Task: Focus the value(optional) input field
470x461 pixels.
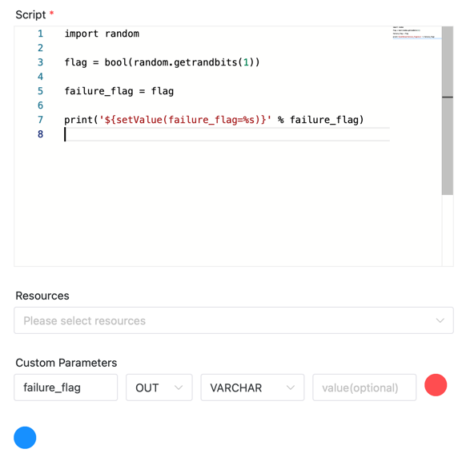Action: pos(364,387)
